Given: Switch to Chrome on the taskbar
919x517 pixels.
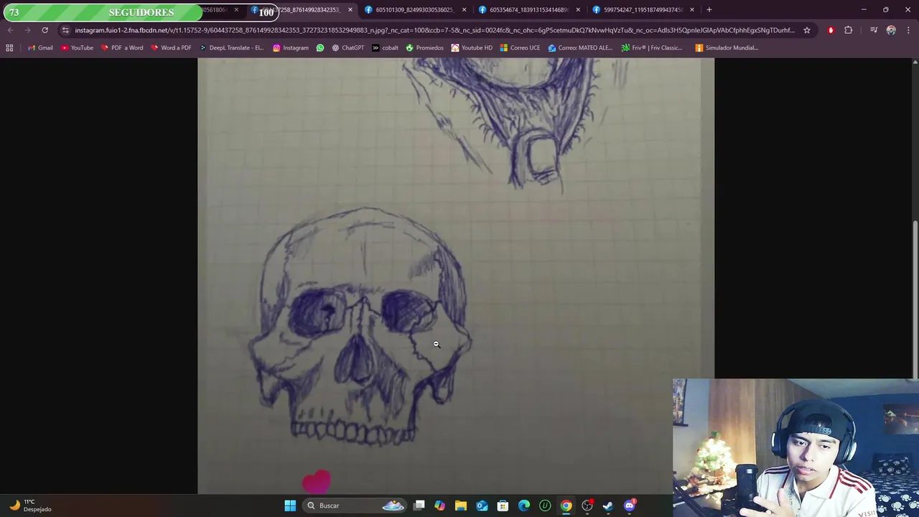Looking at the screenshot, I should 566,506.
